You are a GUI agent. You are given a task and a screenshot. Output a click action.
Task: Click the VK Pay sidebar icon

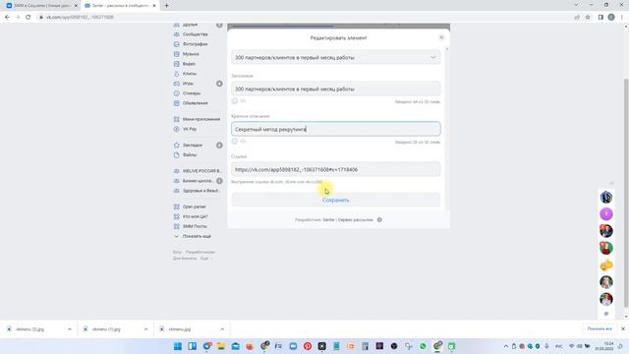[x=177, y=129]
